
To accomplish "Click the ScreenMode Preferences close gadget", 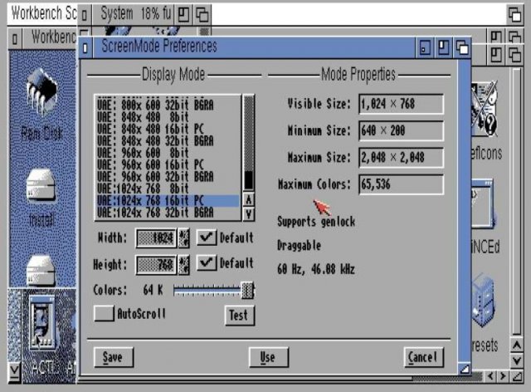I will tap(85, 48).
